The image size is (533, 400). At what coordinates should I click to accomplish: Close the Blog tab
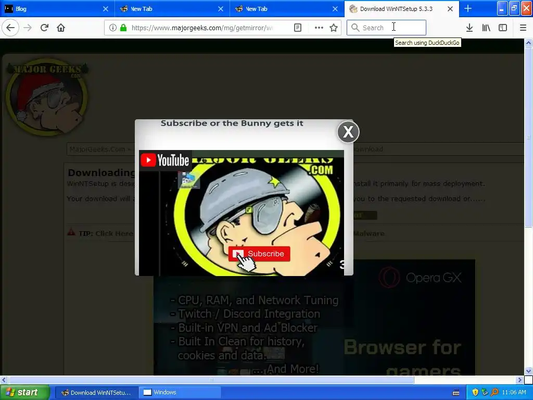(106, 9)
